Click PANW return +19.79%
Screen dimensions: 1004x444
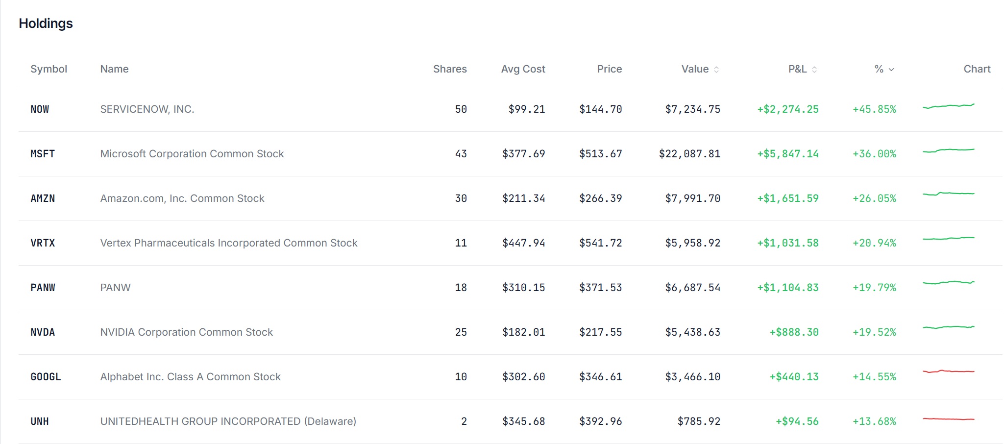874,288
